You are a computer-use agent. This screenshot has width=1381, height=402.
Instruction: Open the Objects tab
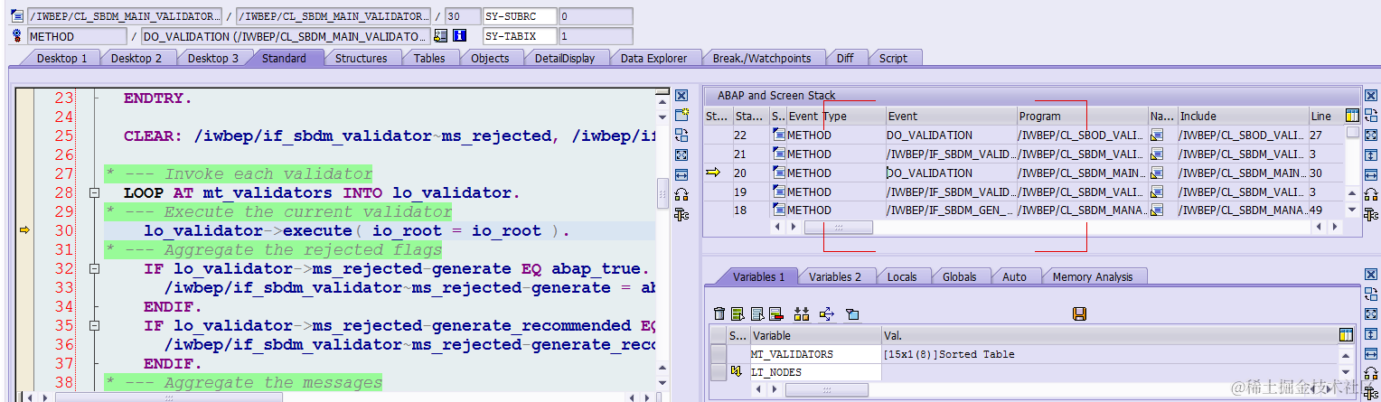click(491, 58)
